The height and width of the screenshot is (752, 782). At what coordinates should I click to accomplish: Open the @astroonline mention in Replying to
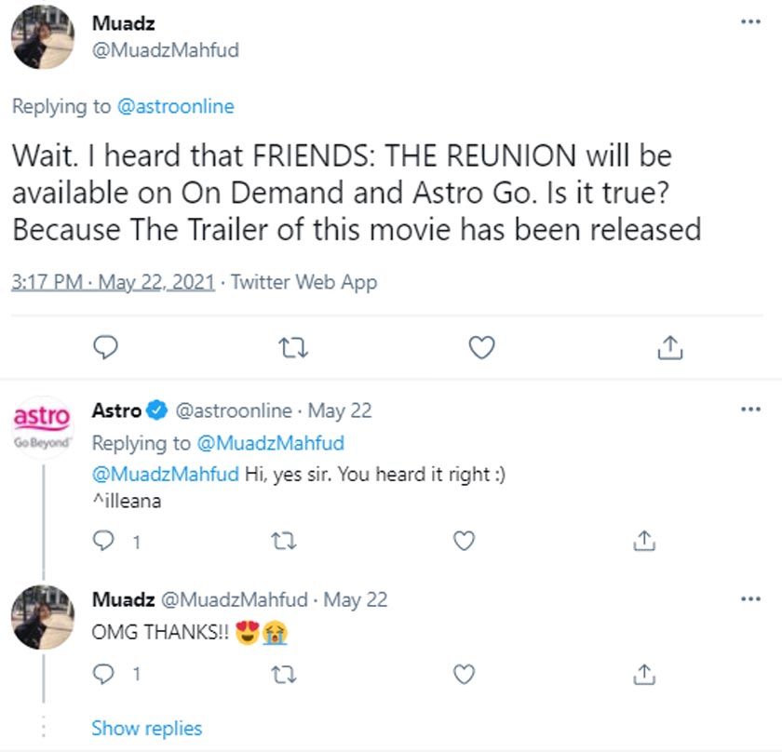pos(176,106)
